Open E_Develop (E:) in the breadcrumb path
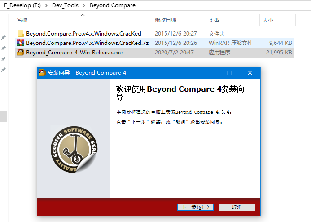This screenshot has height=222, width=311. [x=22, y=5]
